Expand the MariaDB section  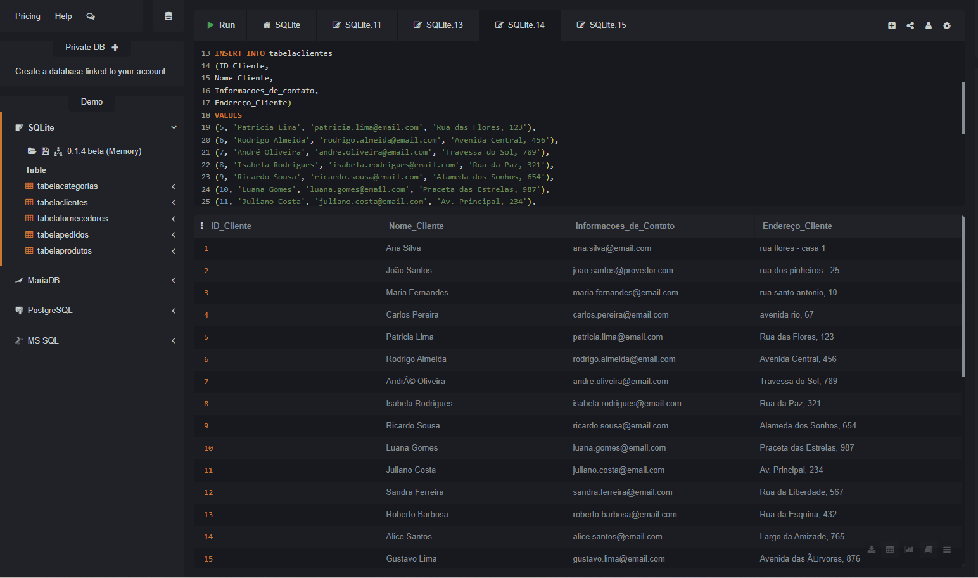pyautogui.click(x=174, y=280)
